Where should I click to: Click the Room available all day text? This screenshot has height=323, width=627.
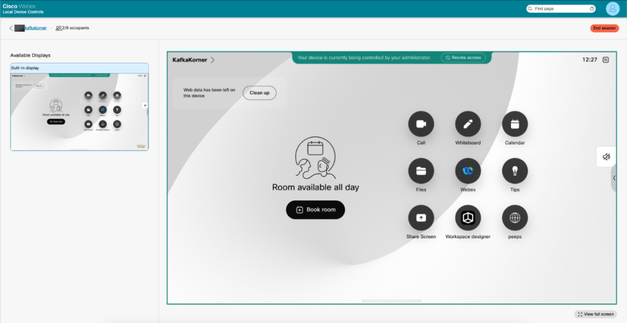point(315,187)
